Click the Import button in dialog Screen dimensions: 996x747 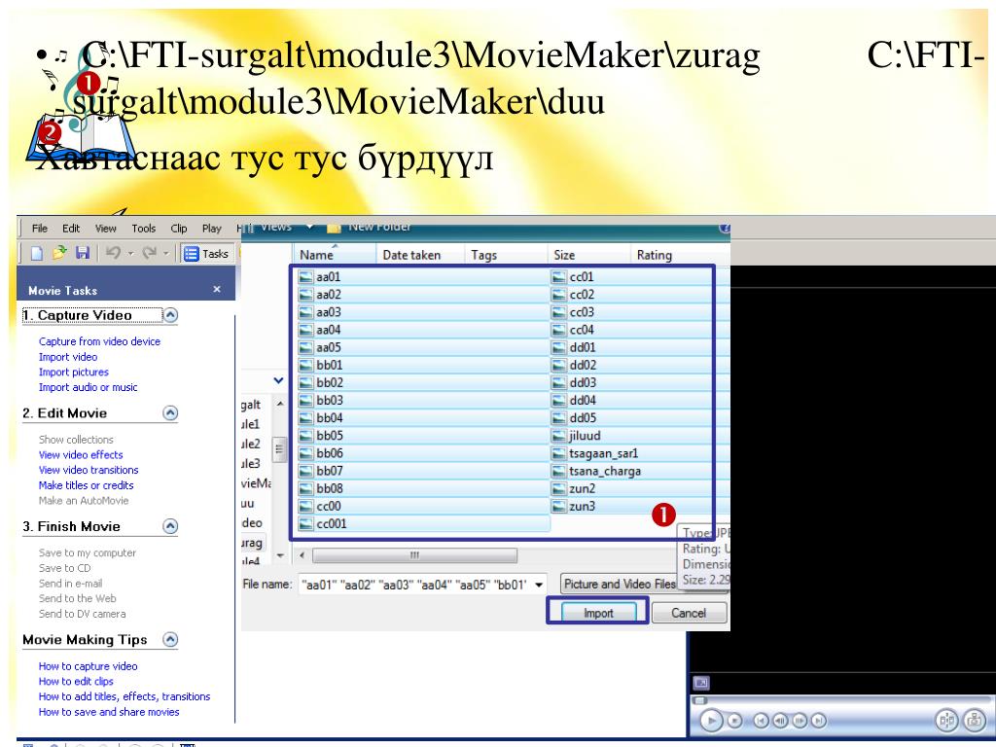click(x=598, y=613)
